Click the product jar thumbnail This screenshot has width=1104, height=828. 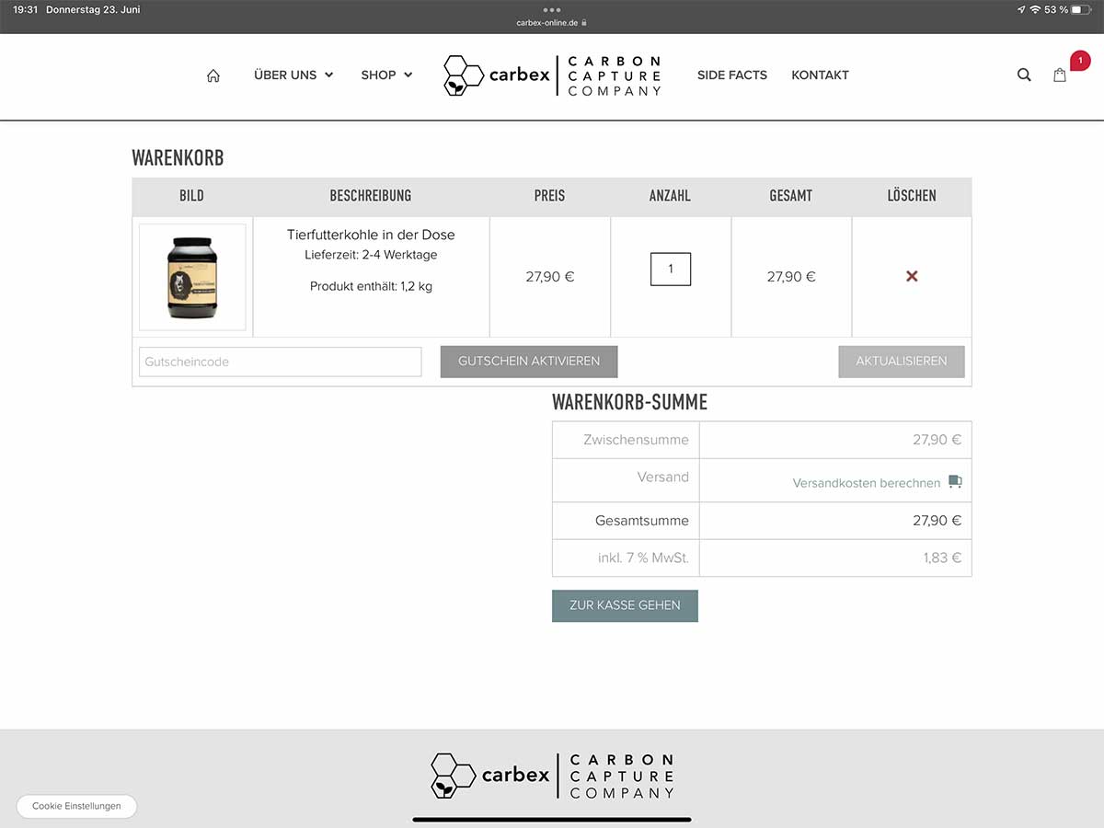(x=192, y=277)
